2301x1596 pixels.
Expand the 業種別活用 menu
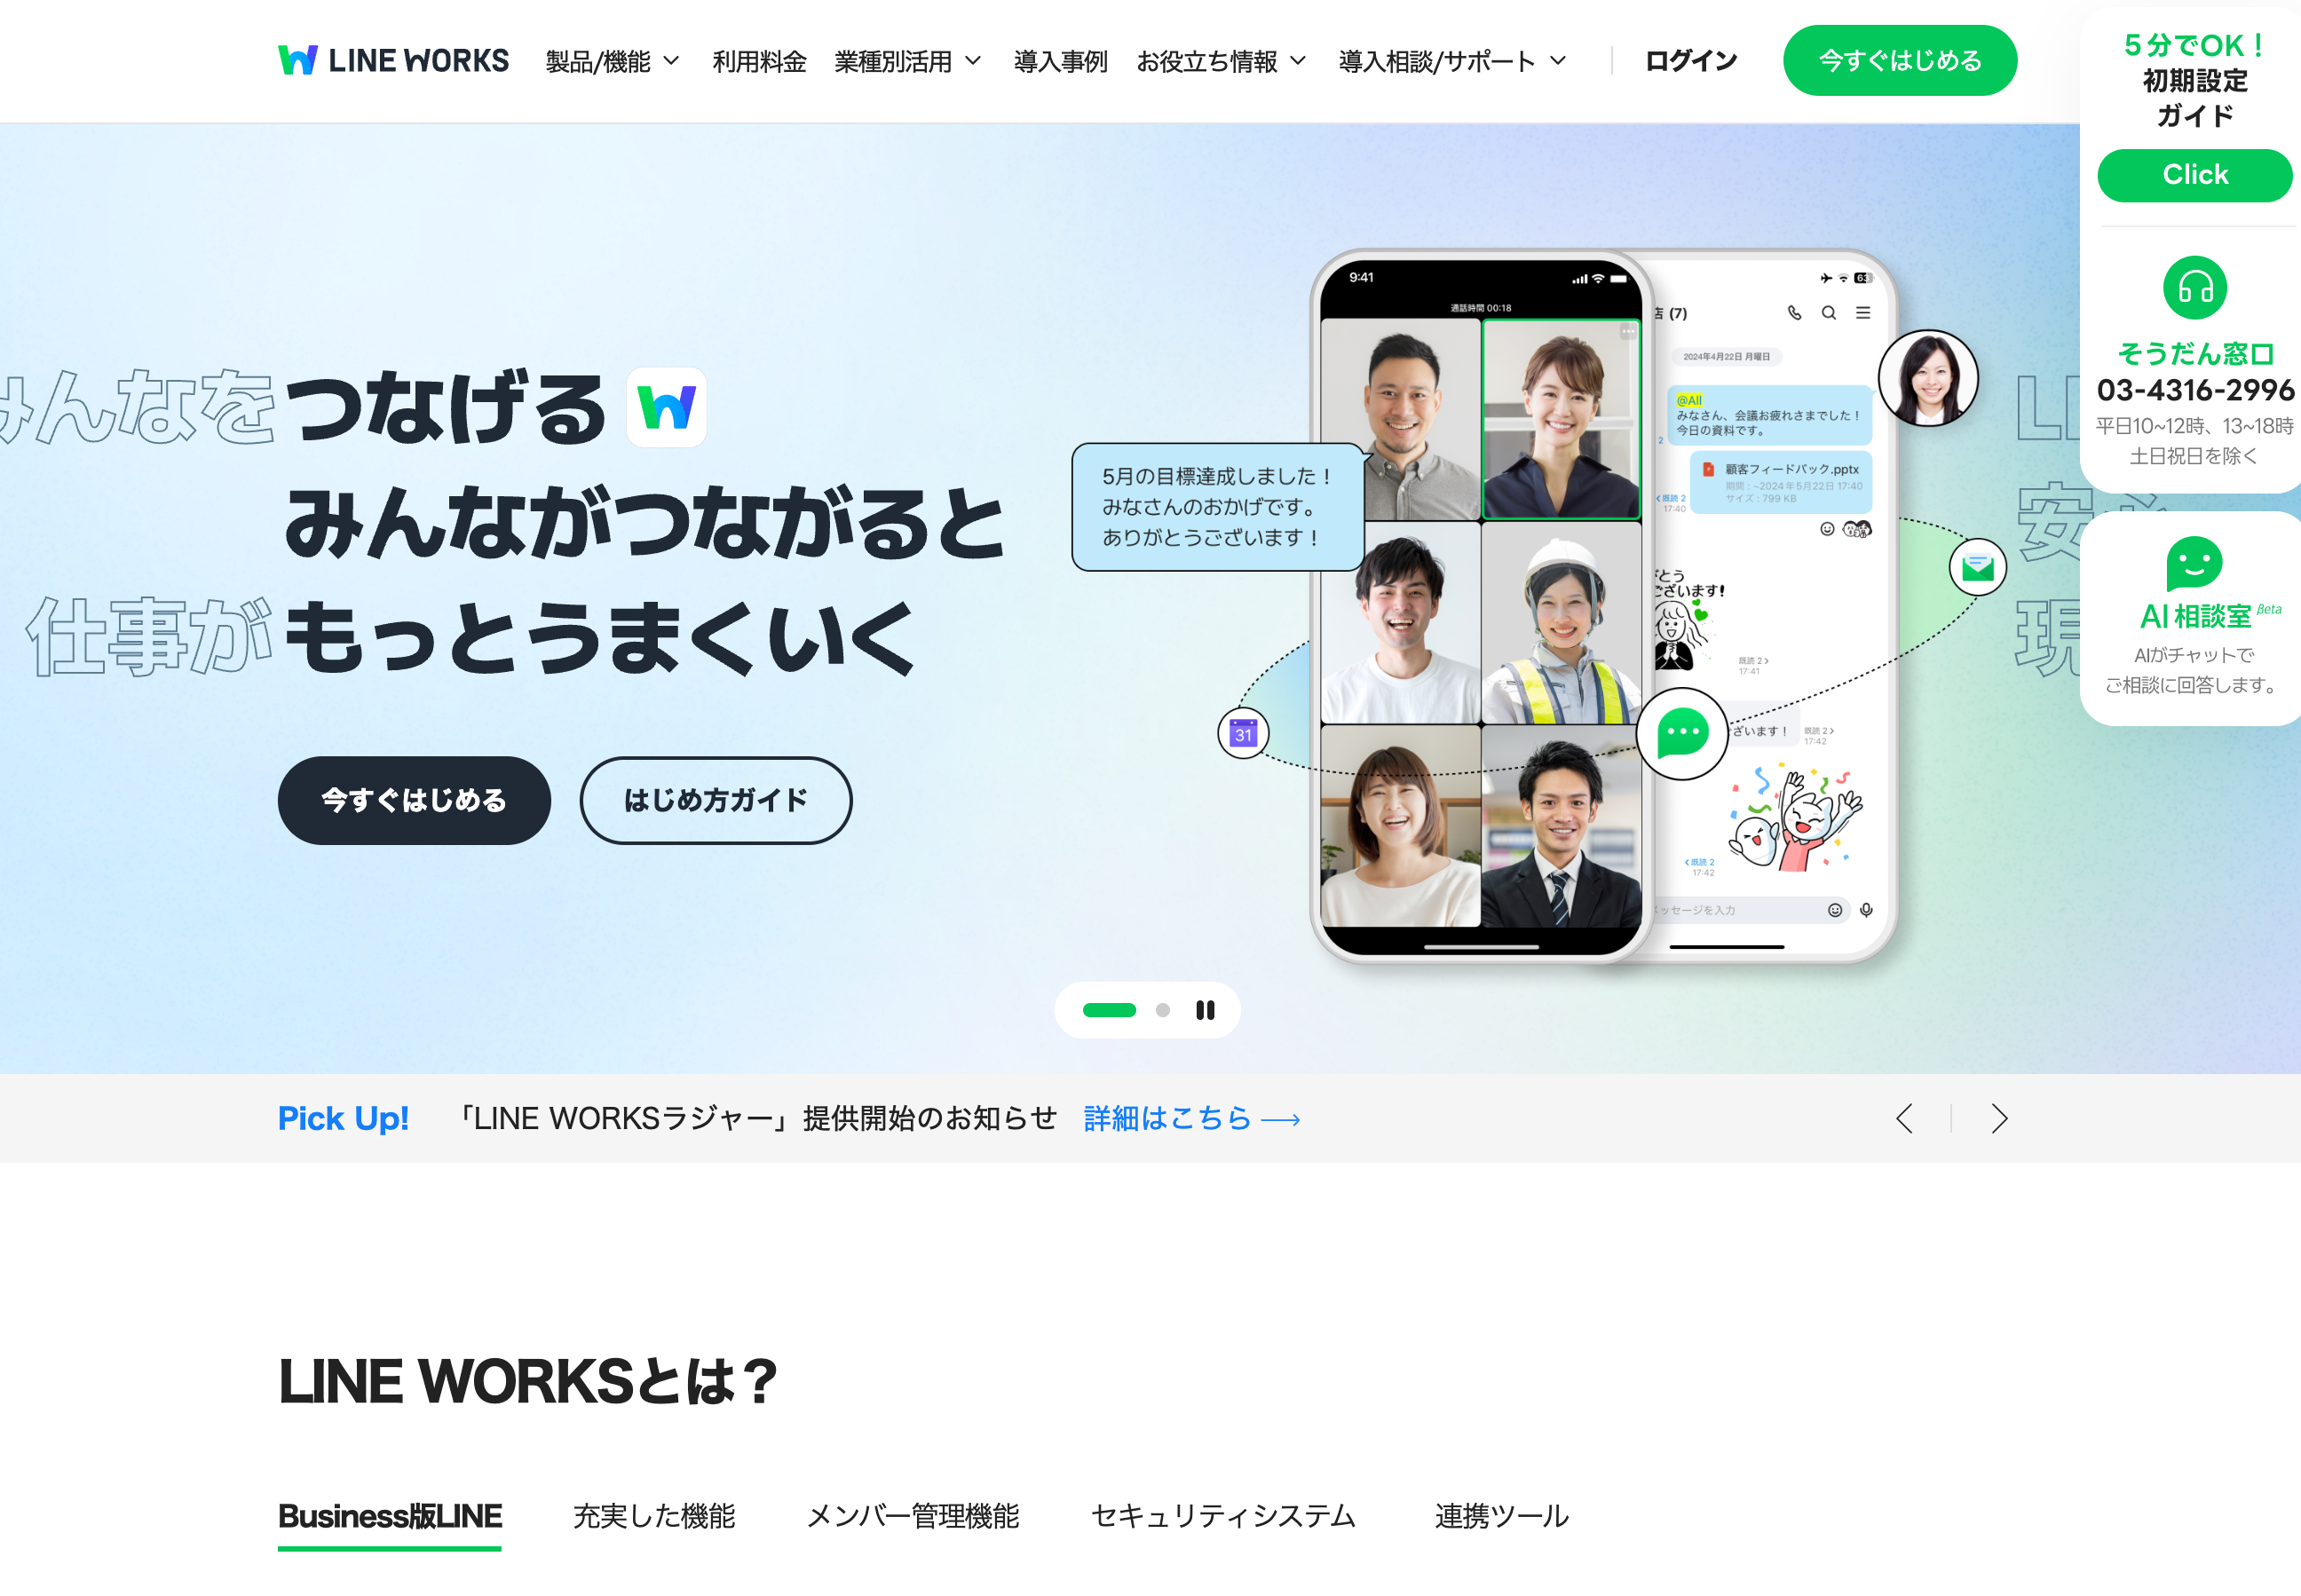click(x=907, y=61)
